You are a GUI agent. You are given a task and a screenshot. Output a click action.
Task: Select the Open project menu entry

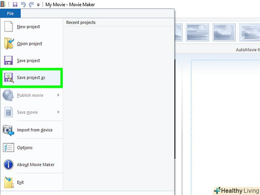tap(30, 44)
